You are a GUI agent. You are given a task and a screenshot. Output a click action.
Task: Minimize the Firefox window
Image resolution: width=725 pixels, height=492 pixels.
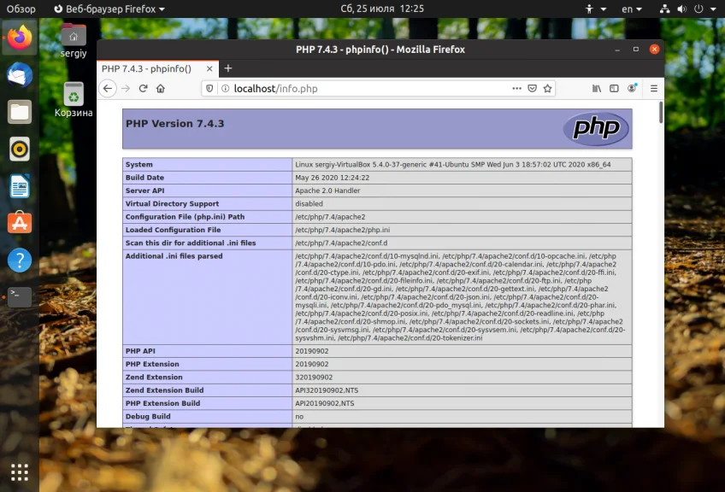tap(617, 50)
